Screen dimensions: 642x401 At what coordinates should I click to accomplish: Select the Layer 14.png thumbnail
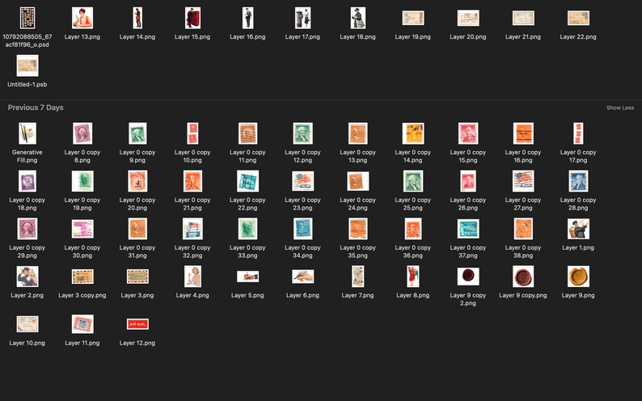pos(137,18)
